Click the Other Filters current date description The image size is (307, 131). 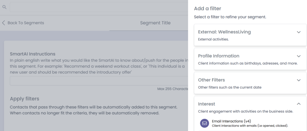(x=229, y=87)
